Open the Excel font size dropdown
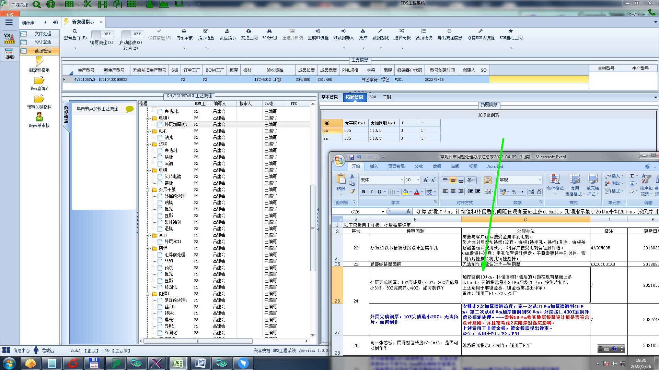This screenshot has height=370, width=659. [418, 180]
